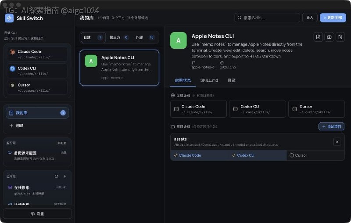351x223 pixels.
Task: Click the git branch icon above apple-notes-cli
Action: [x=193, y=63]
